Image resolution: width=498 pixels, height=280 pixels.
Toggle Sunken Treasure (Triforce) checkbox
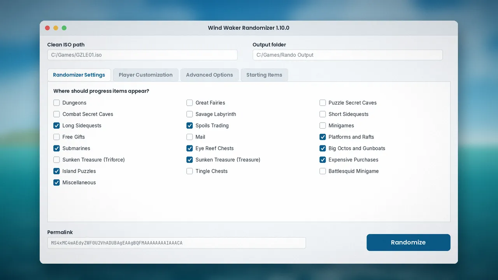point(56,160)
